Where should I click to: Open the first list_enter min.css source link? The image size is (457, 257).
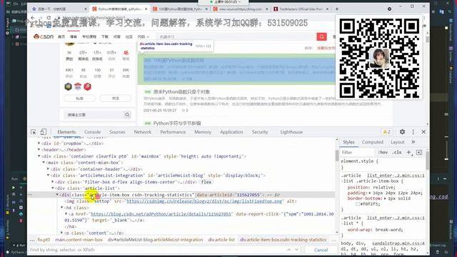tap(396, 176)
